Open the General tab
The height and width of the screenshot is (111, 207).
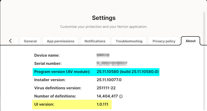(x=30, y=41)
